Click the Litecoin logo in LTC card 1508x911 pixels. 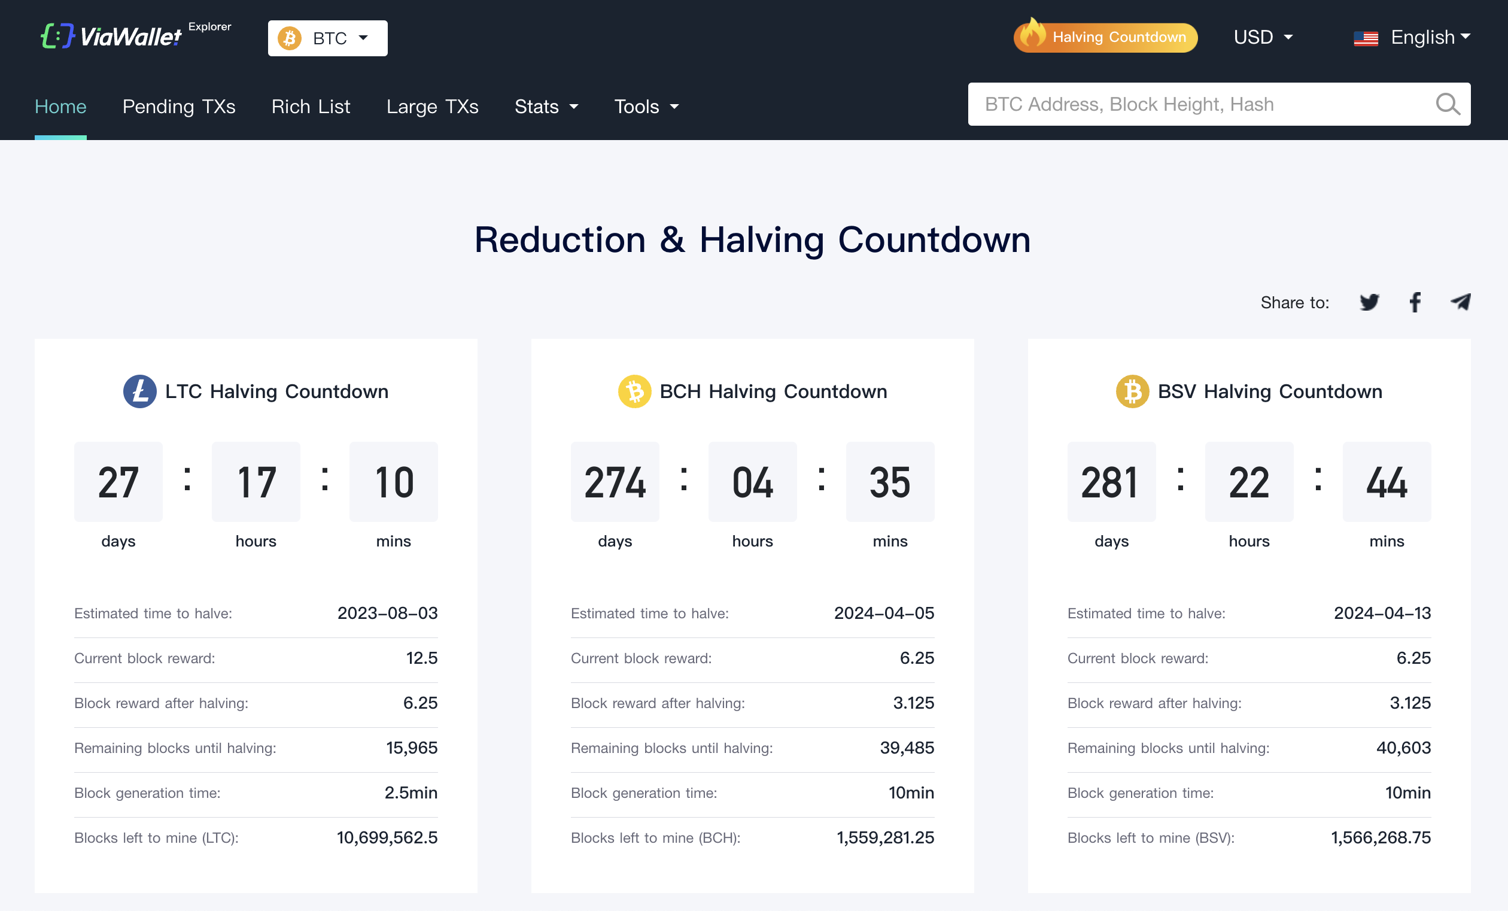(139, 391)
